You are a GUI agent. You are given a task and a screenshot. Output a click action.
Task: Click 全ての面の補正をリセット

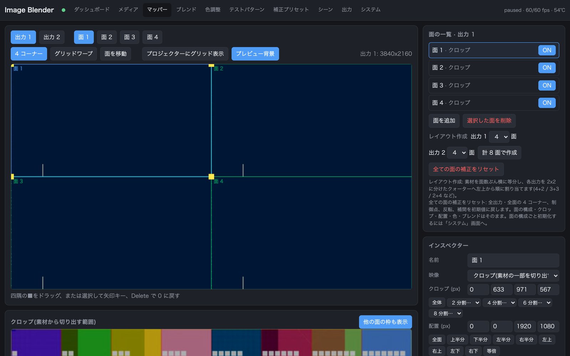pyautogui.click(x=466, y=169)
